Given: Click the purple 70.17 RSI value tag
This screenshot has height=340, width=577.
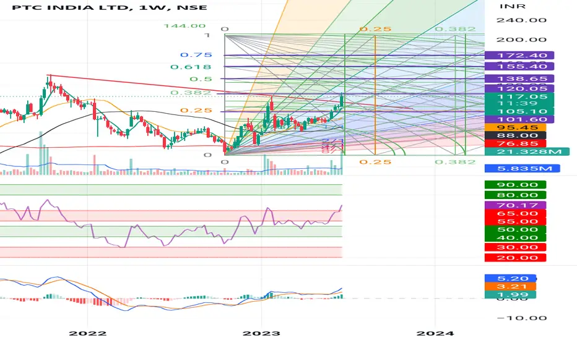Looking at the screenshot, I should point(515,205).
